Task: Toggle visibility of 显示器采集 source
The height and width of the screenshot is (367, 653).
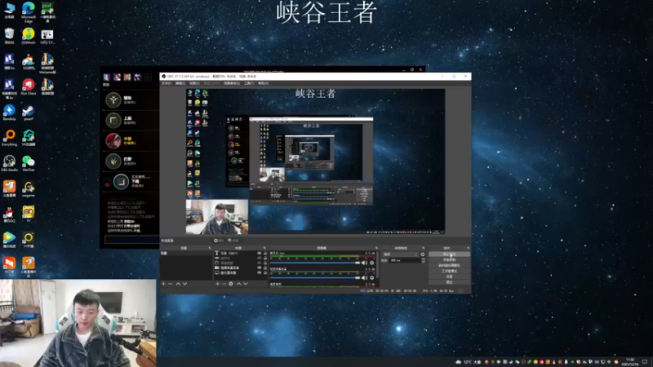Action: [x=259, y=273]
